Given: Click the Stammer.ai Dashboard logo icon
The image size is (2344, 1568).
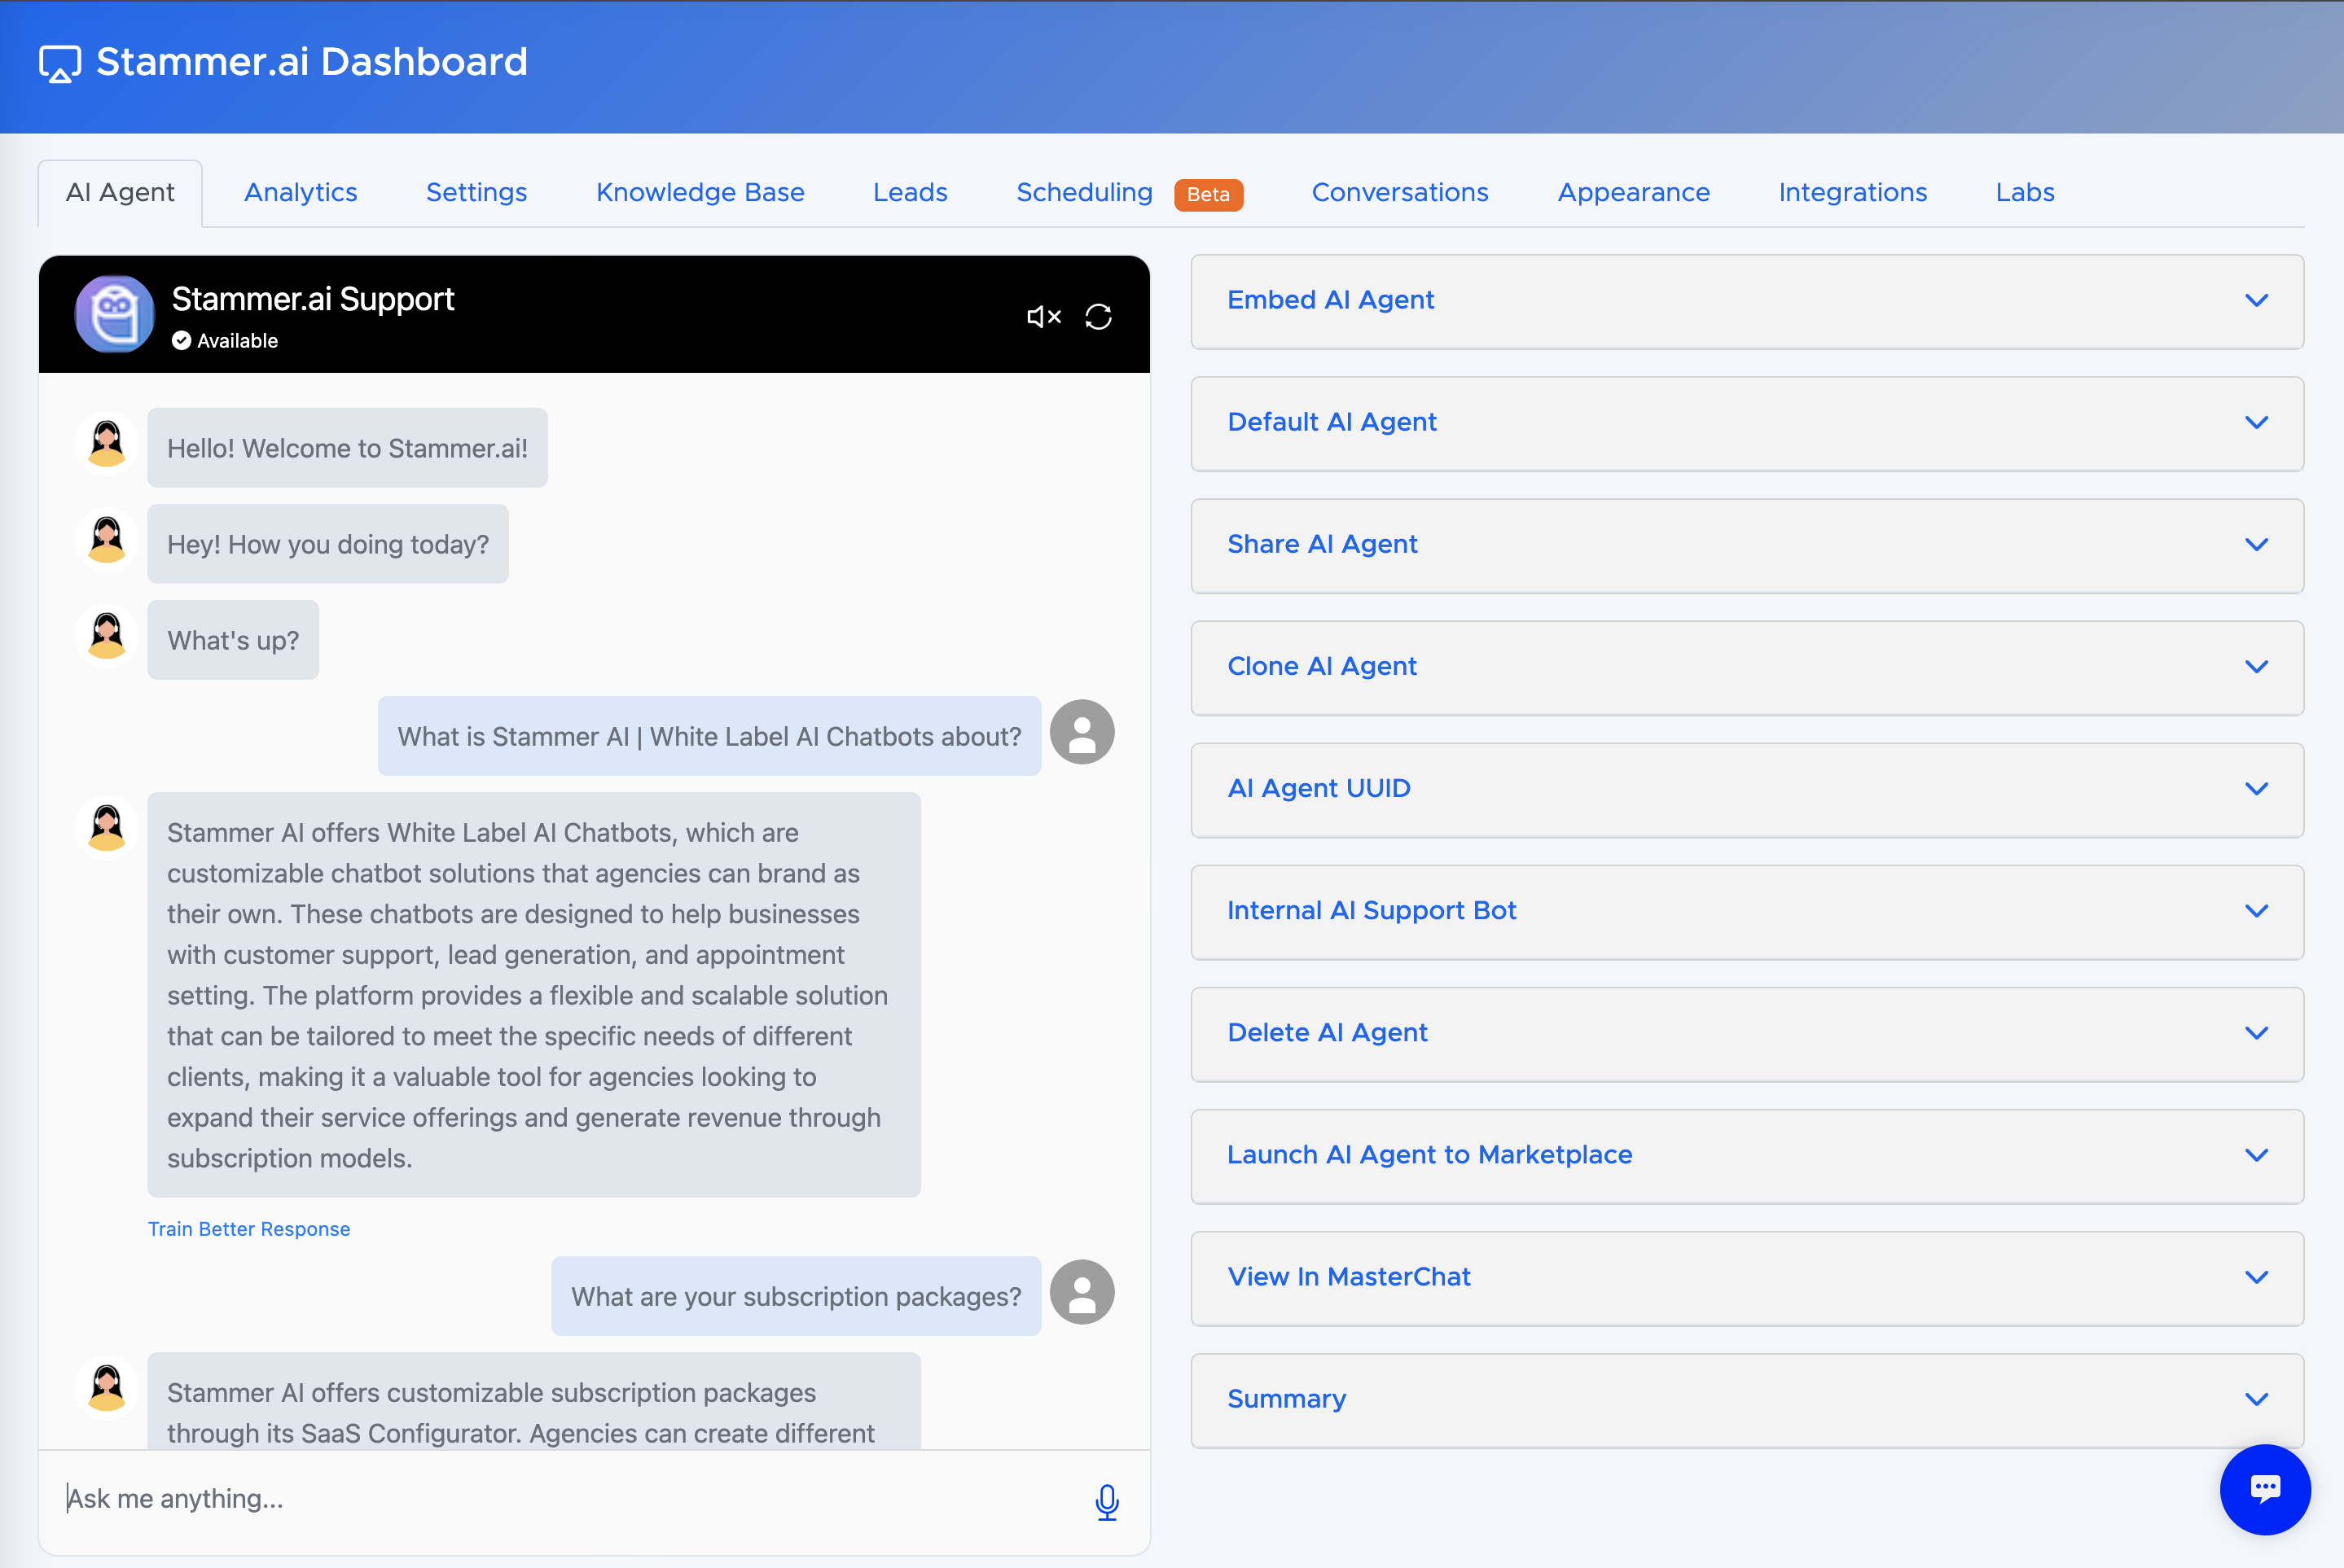Looking at the screenshot, I should (x=60, y=63).
